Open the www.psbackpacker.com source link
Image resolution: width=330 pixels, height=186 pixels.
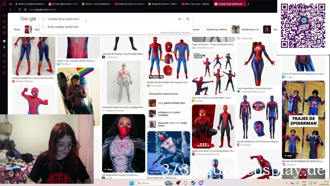click(205, 154)
